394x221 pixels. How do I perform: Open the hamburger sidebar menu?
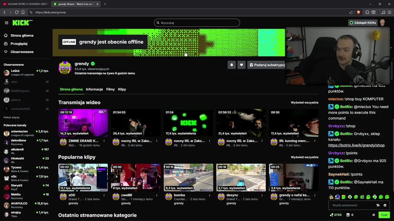pyautogui.click(x=6, y=23)
